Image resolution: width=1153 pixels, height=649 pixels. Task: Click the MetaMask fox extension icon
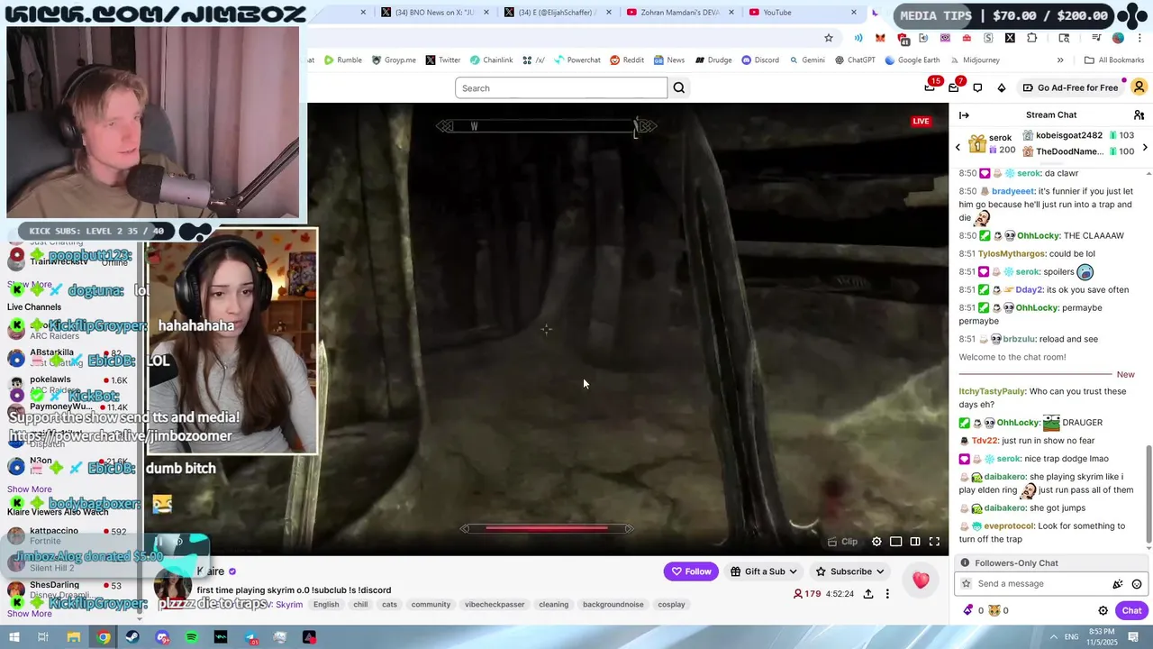880,38
